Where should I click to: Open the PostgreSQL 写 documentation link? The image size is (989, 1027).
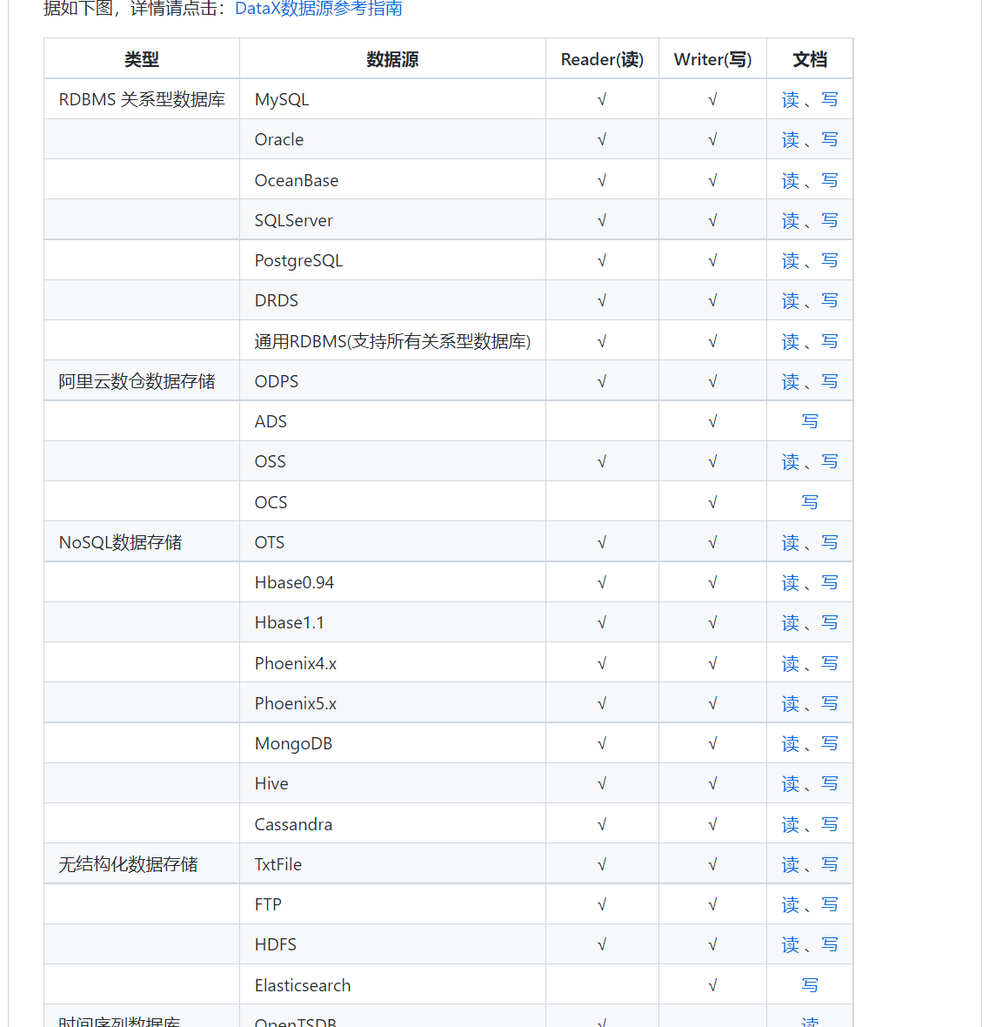pos(829,261)
